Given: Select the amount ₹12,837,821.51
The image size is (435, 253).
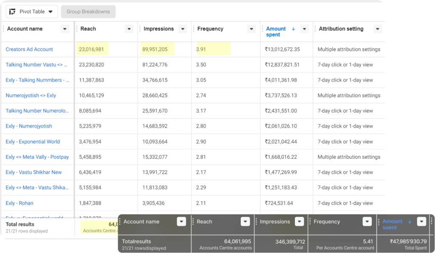Looking at the screenshot, I should [282, 65].
